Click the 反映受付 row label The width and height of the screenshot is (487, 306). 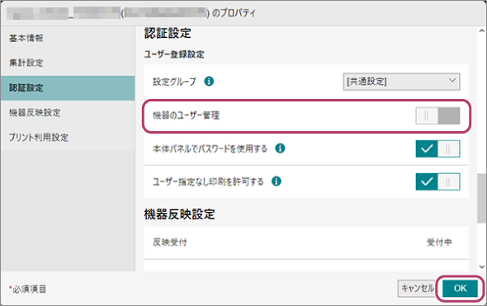click(169, 242)
